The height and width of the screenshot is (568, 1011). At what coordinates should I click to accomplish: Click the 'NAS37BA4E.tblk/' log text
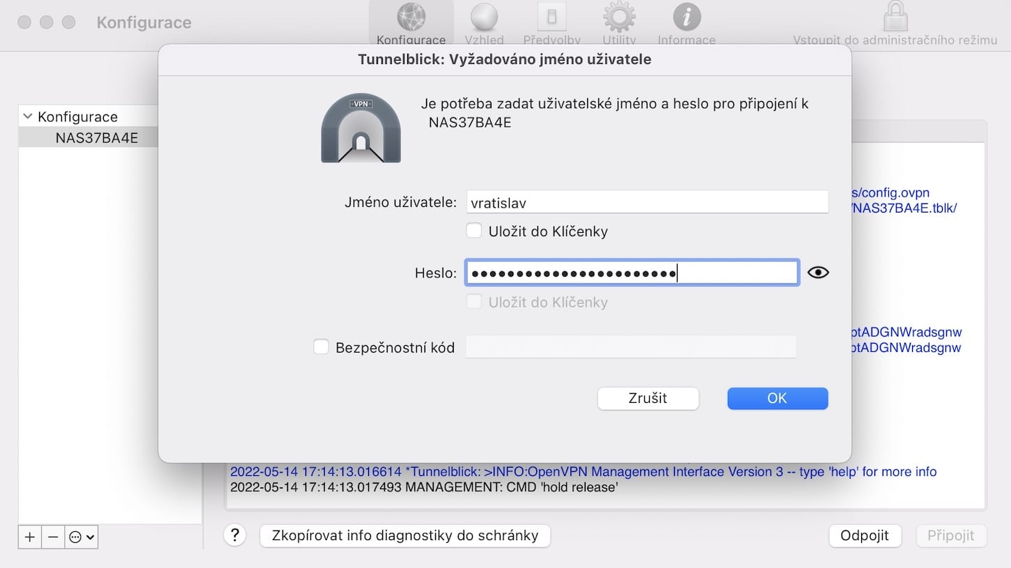[x=904, y=208]
